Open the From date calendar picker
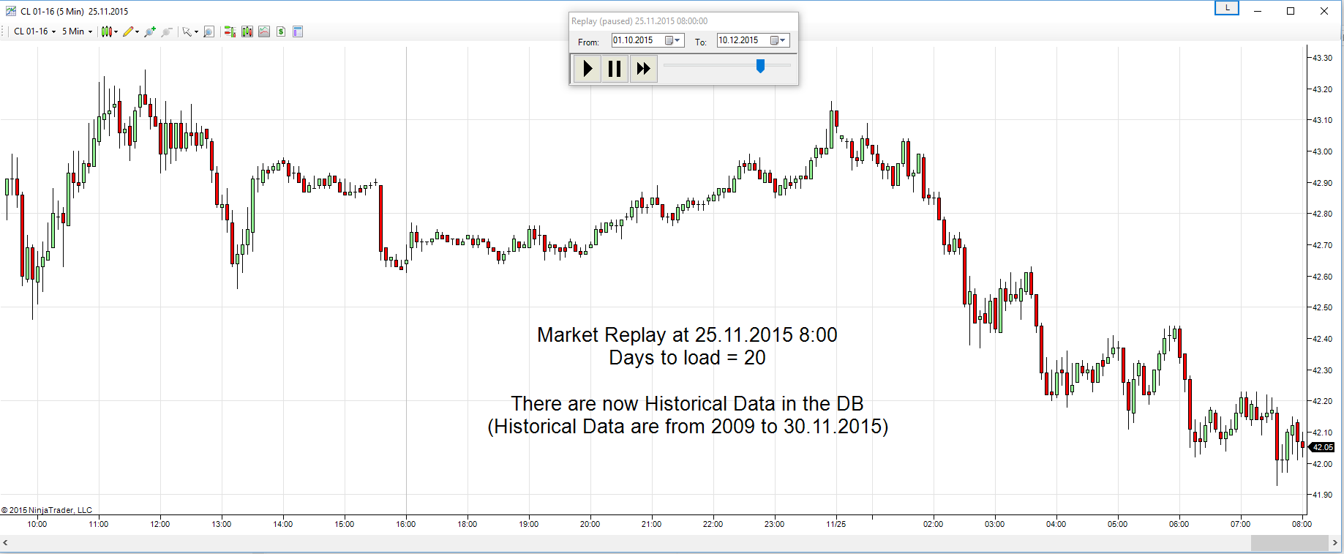The height and width of the screenshot is (554, 1344). point(672,41)
